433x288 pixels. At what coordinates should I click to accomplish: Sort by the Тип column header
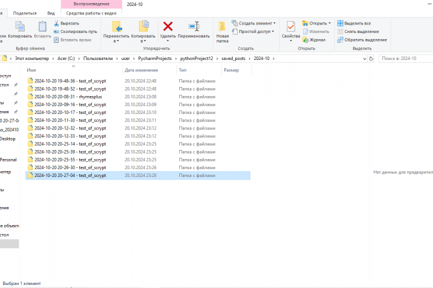(183, 70)
